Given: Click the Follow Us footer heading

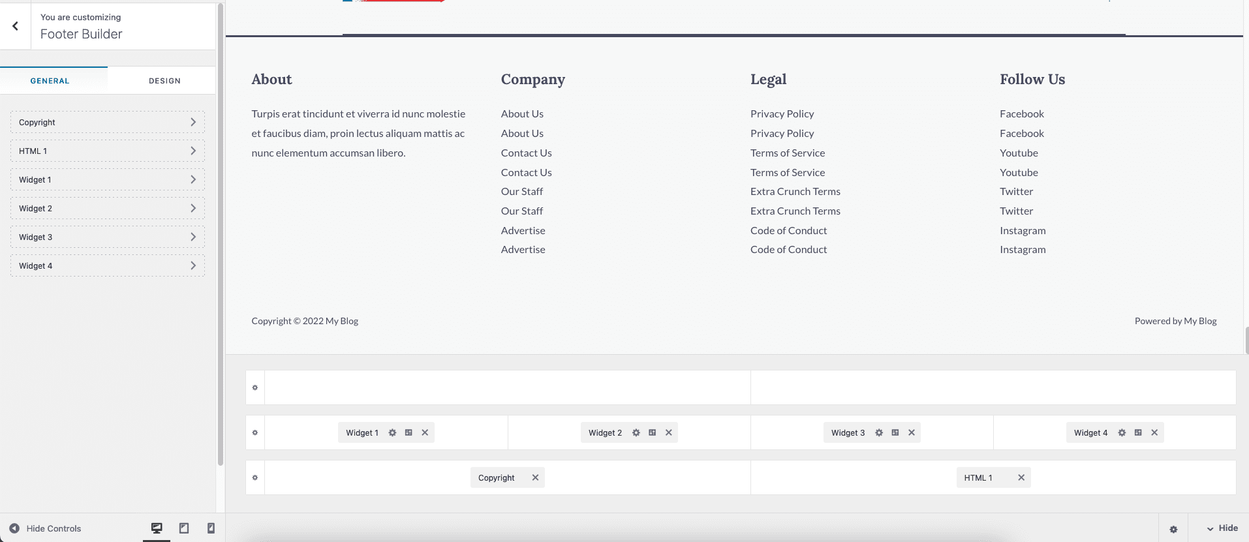Looking at the screenshot, I should click(1032, 79).
